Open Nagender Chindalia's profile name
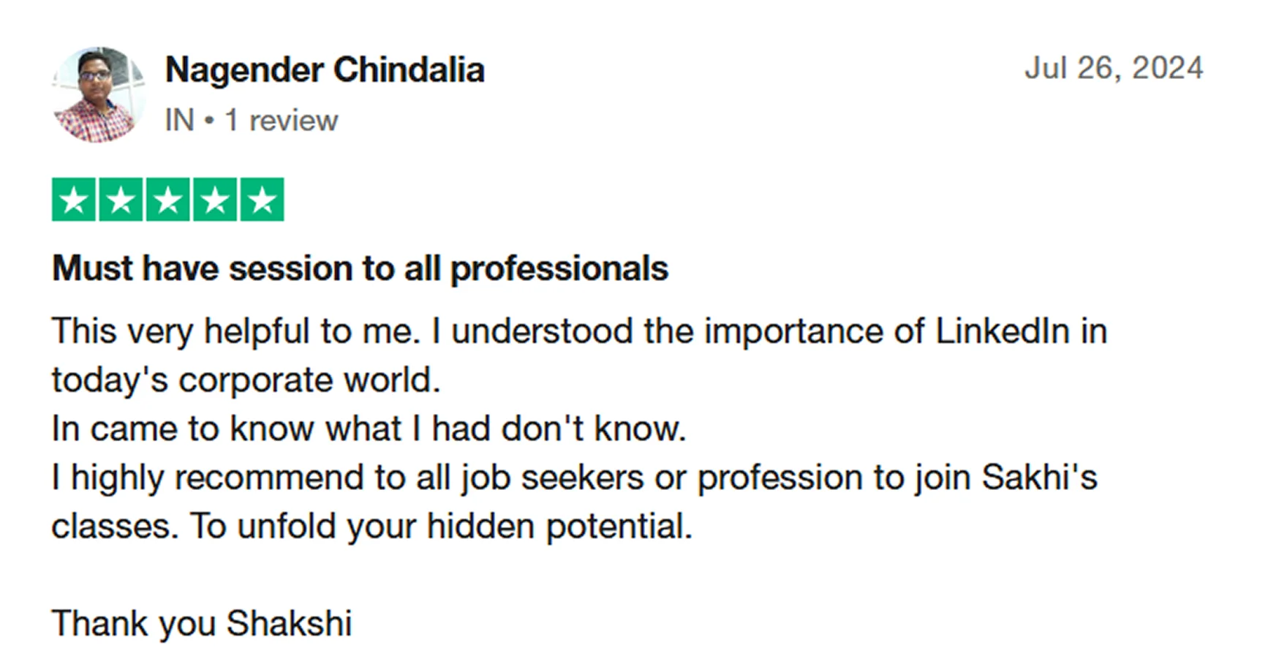 coord(325,70)
